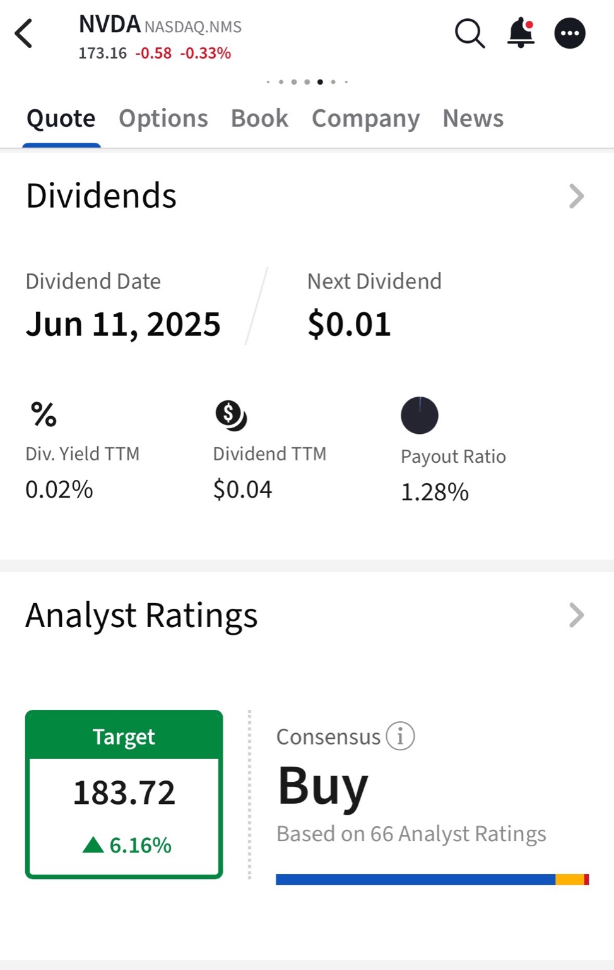The image size is (614, 970).
Task: Expand the Analyst Ratings section chevron
Action: click(576, 615)
